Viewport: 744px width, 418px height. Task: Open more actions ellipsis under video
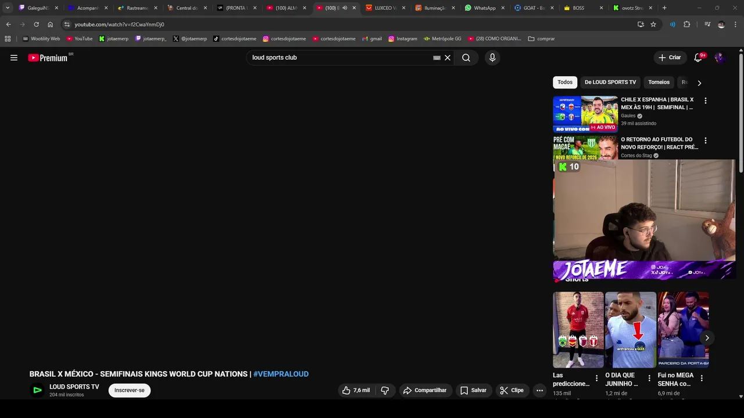(x=539, y=390)
